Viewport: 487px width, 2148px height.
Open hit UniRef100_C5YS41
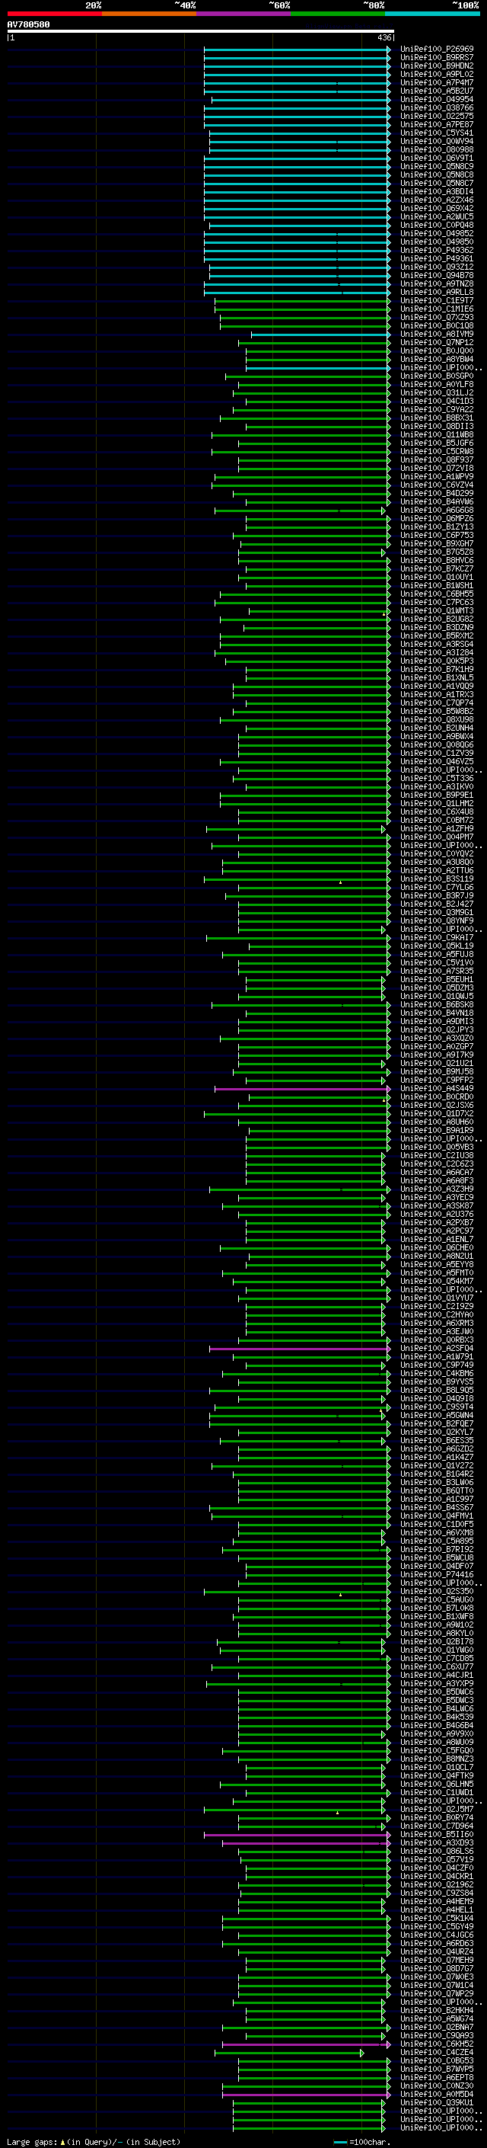pos(437,133)
